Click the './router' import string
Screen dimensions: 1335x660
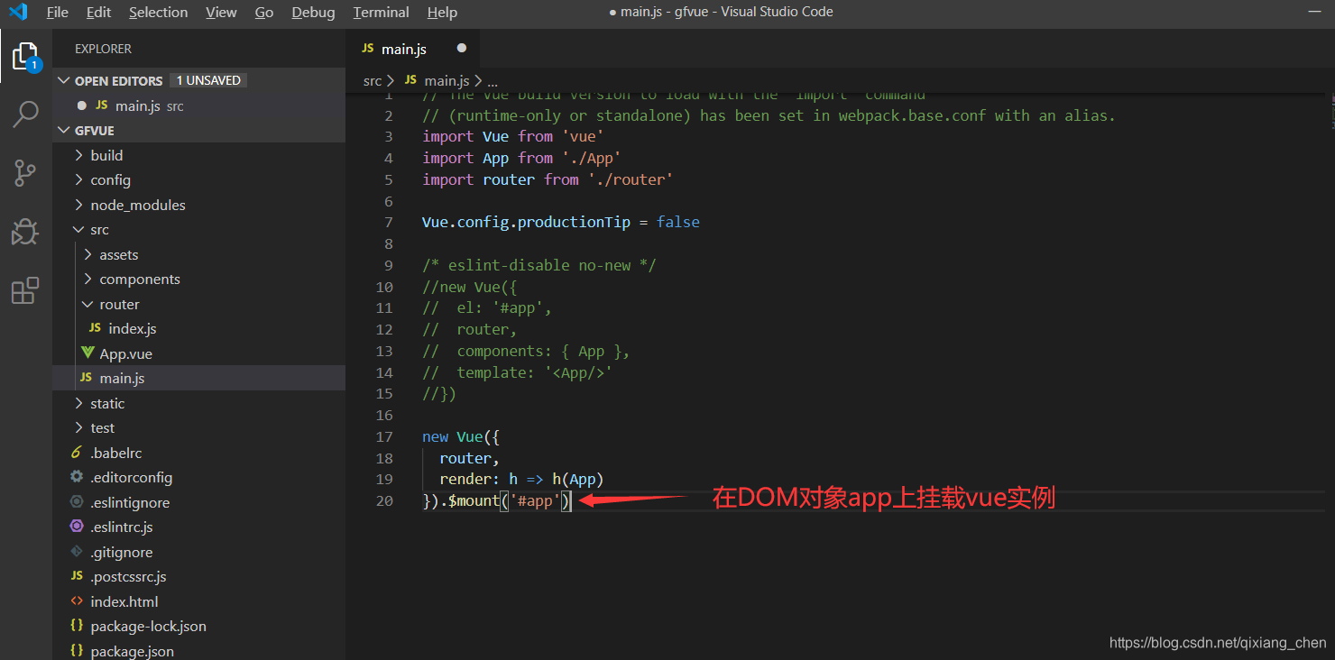point(631,179)
